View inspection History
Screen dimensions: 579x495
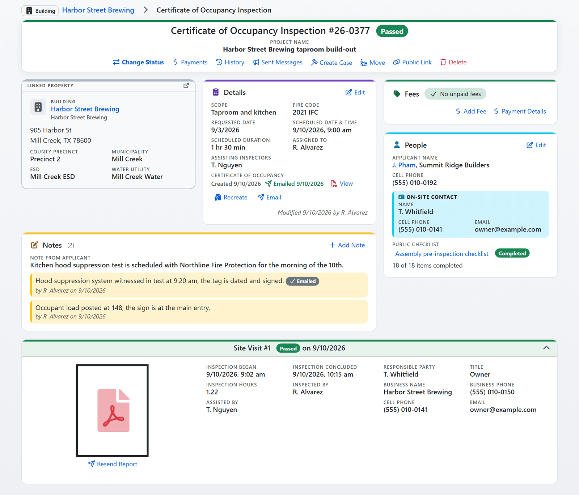coord(230,62)
